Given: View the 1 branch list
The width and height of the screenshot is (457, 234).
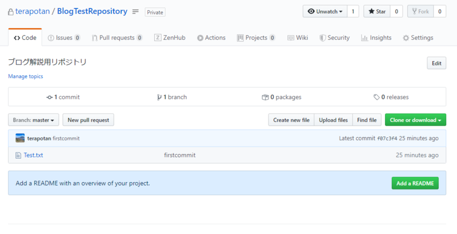Looking at the screenshot, I should pyautogui.click(x=172, y=97).
